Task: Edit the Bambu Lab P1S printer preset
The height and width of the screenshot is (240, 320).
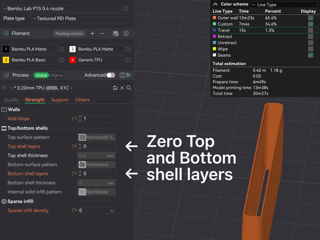Action: pos(126,8)
